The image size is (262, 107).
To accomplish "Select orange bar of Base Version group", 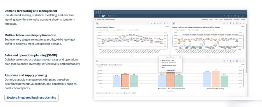I will [125, 81].
